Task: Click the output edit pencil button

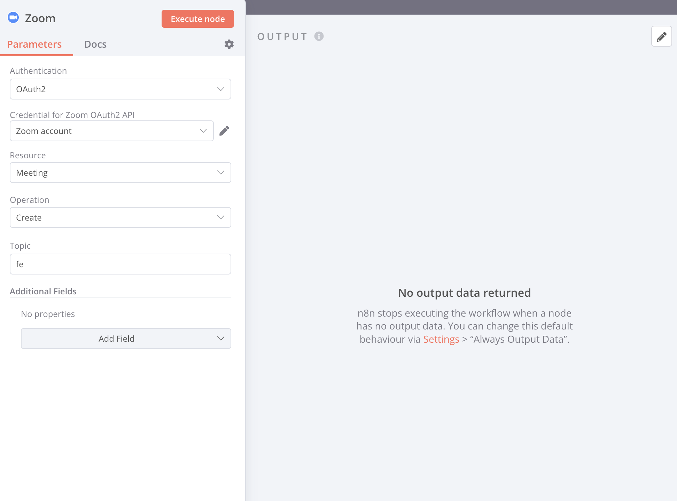Action: pos(661,36)
